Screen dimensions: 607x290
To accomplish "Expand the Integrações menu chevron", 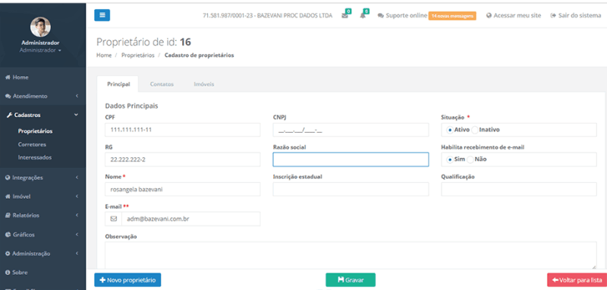I will click(77, 178).
